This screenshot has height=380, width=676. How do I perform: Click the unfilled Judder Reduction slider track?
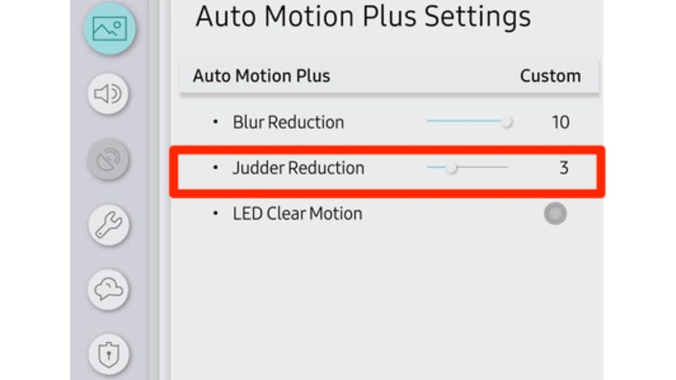coord(482,167)
